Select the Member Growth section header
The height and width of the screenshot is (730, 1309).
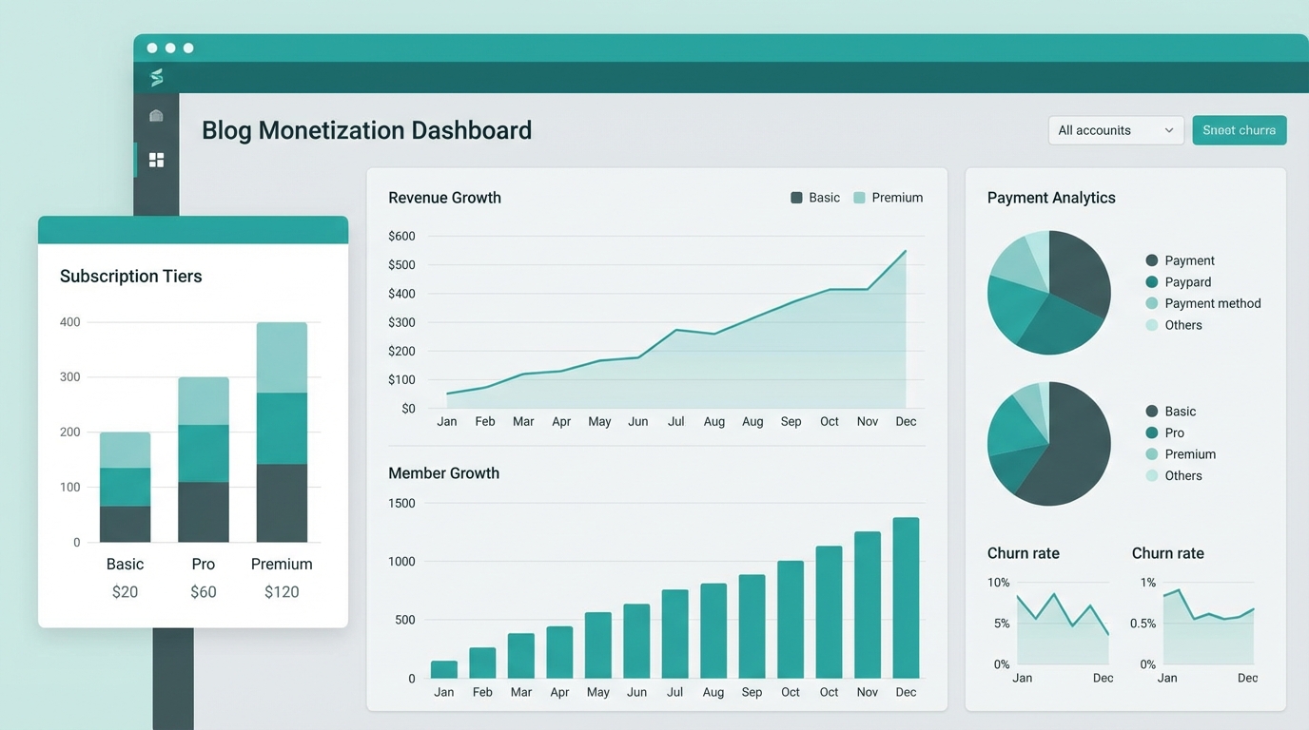(x=444, y=472)
